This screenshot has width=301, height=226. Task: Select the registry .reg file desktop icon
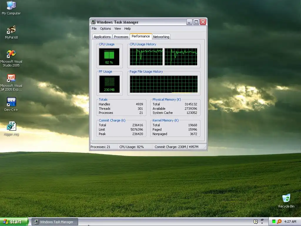(11, 129)
